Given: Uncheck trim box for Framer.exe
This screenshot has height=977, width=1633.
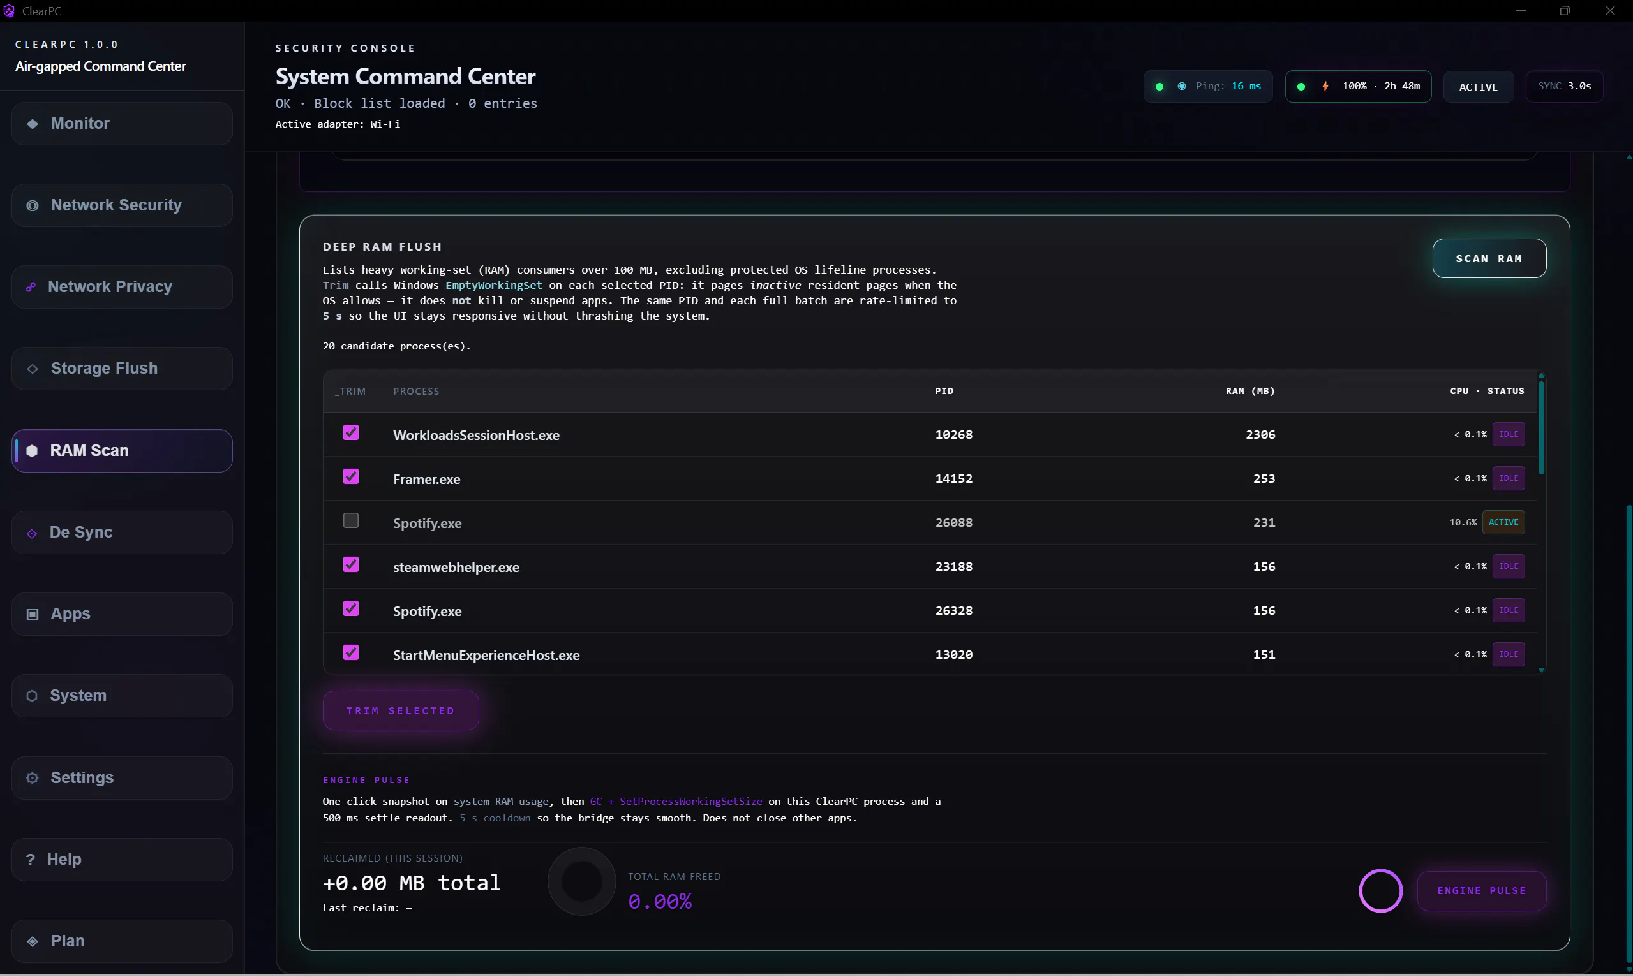Looking at the screenshot, I should (351, 476).
